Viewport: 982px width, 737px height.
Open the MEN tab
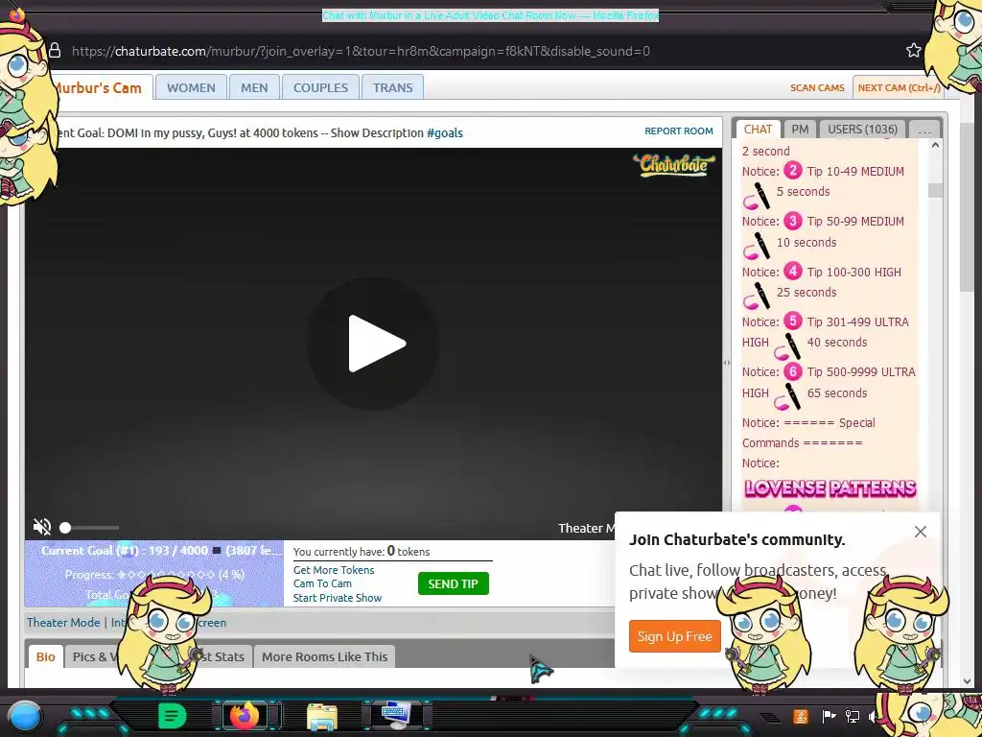(x=254, y=87)
